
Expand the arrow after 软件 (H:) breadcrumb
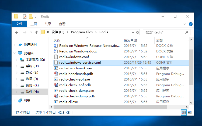pyautogui.click(x=68, y=32)
